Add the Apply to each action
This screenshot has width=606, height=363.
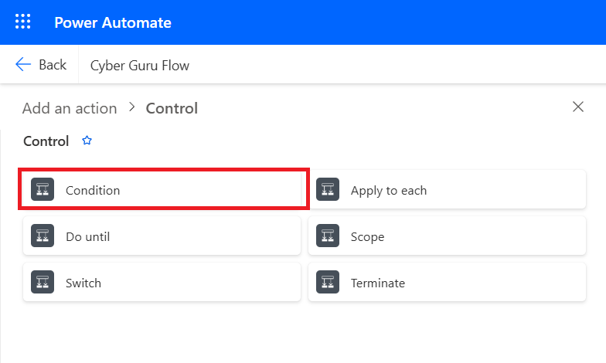click(x=447, y=189)
